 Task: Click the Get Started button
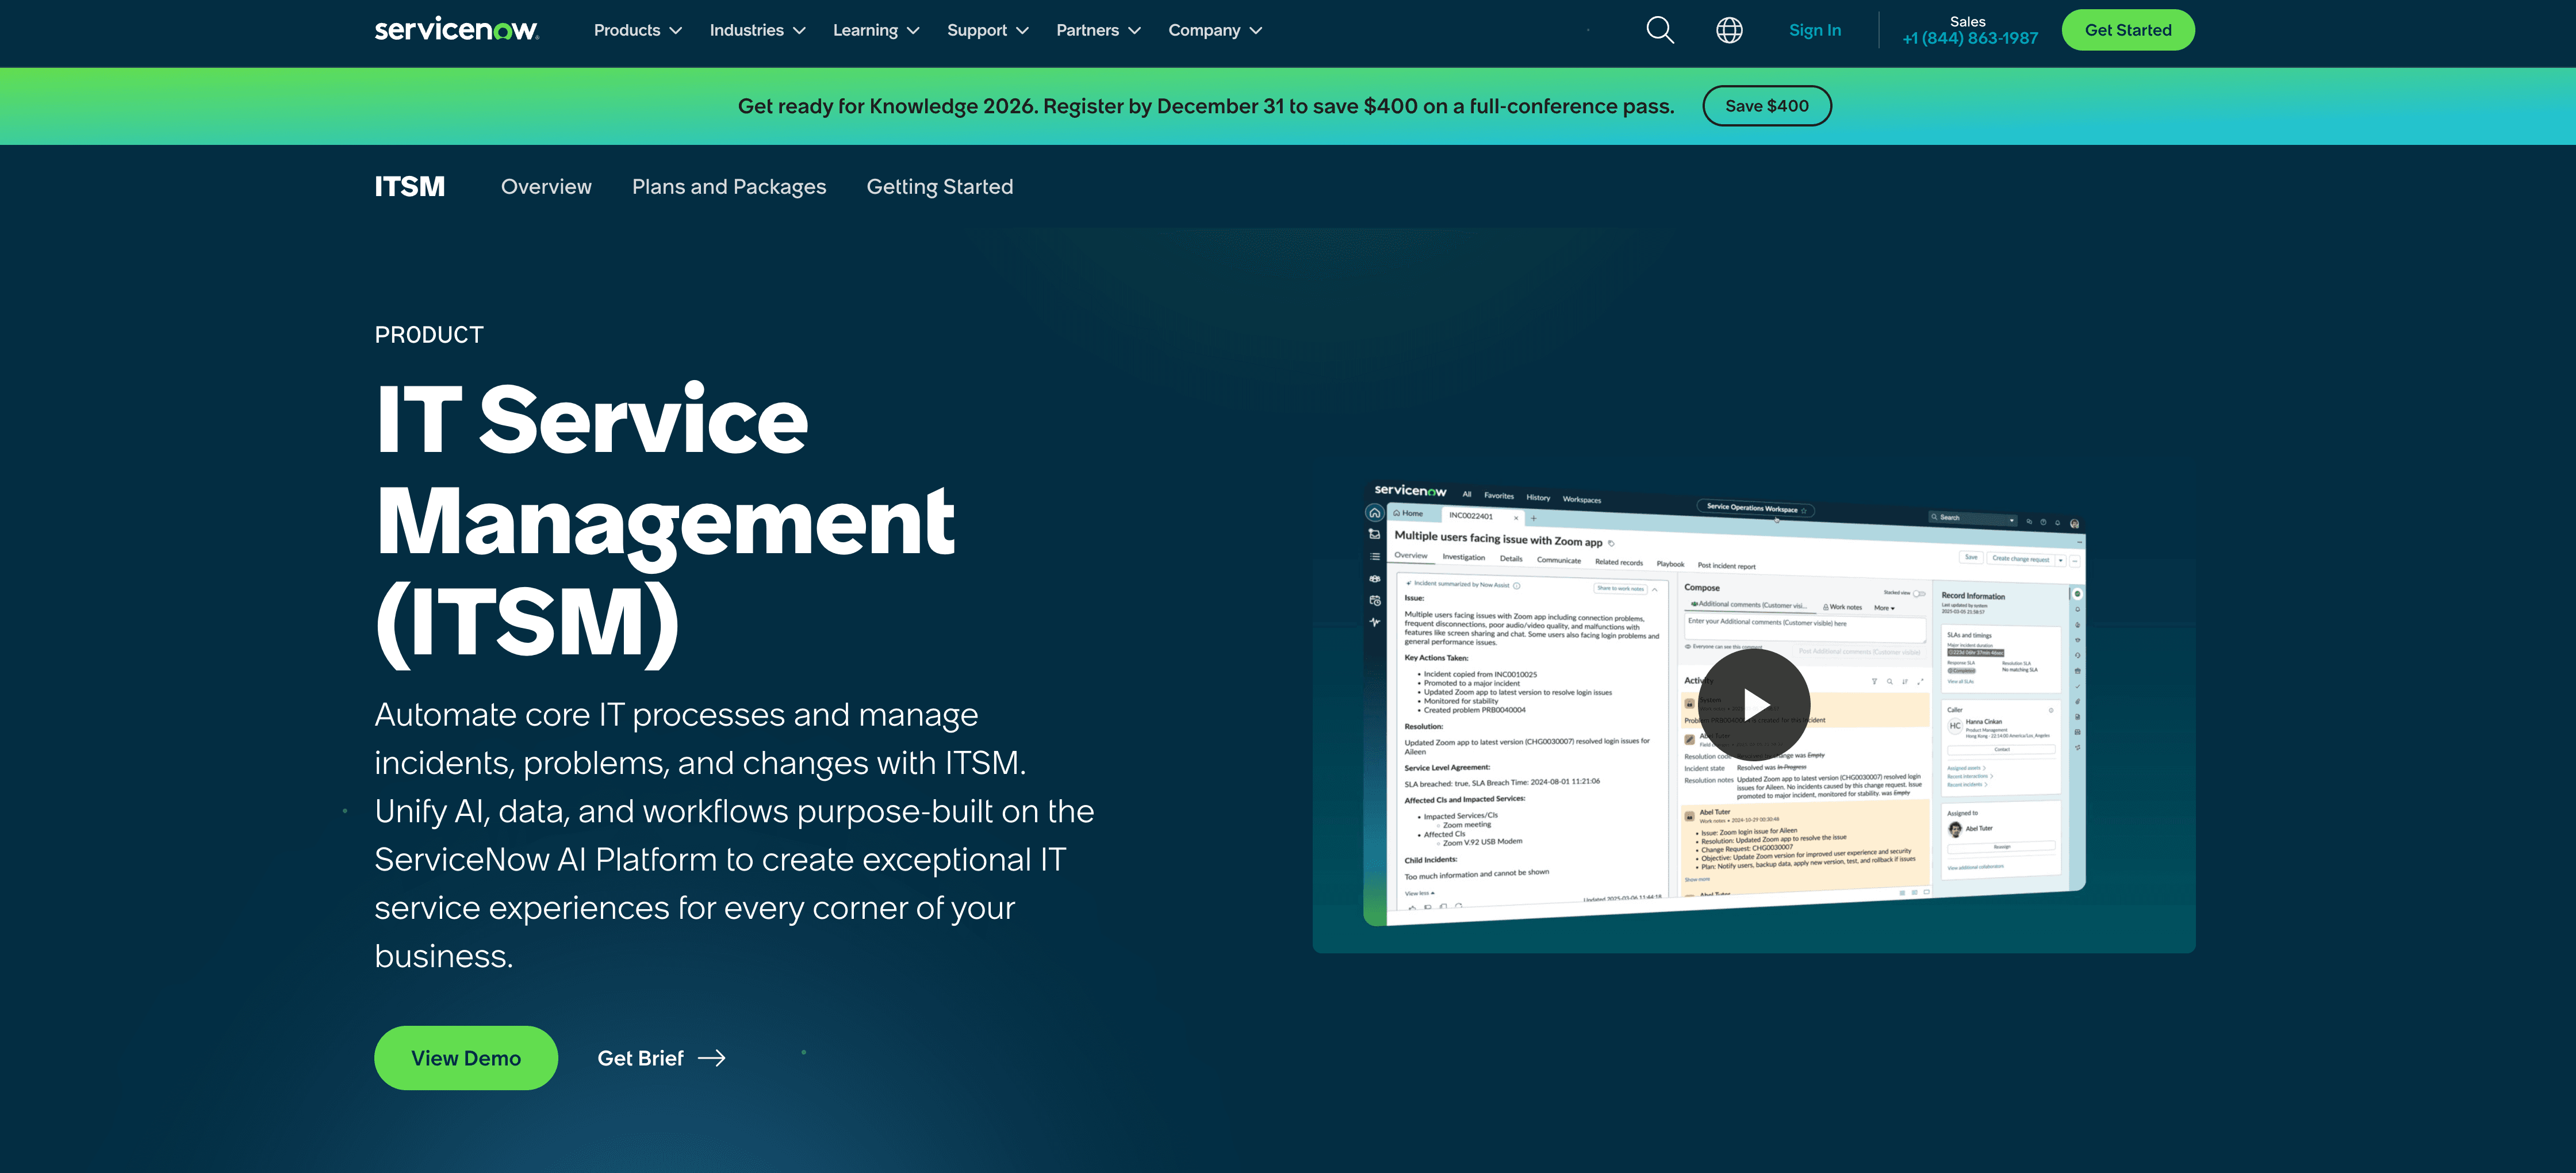[x=2127, y=30]
